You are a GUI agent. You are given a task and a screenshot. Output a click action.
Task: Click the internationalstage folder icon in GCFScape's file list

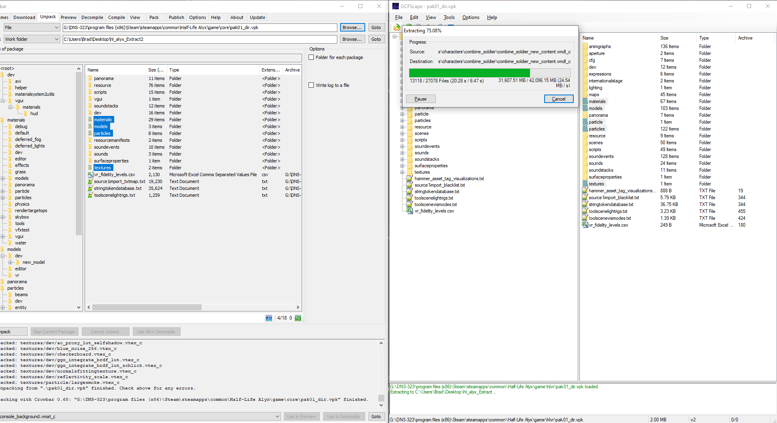click(x=585, y=81)
